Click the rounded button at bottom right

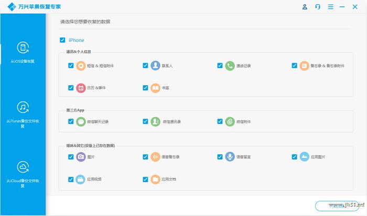(337, 206)
